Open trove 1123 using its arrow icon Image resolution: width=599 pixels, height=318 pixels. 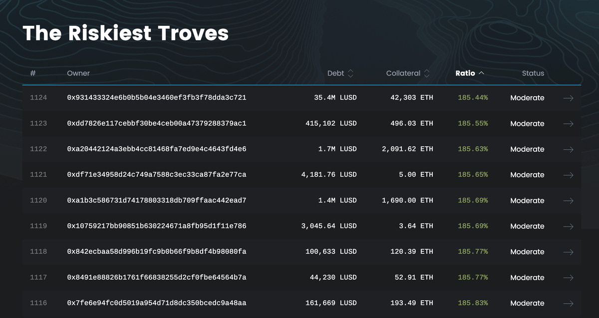[x=568, y=123]
